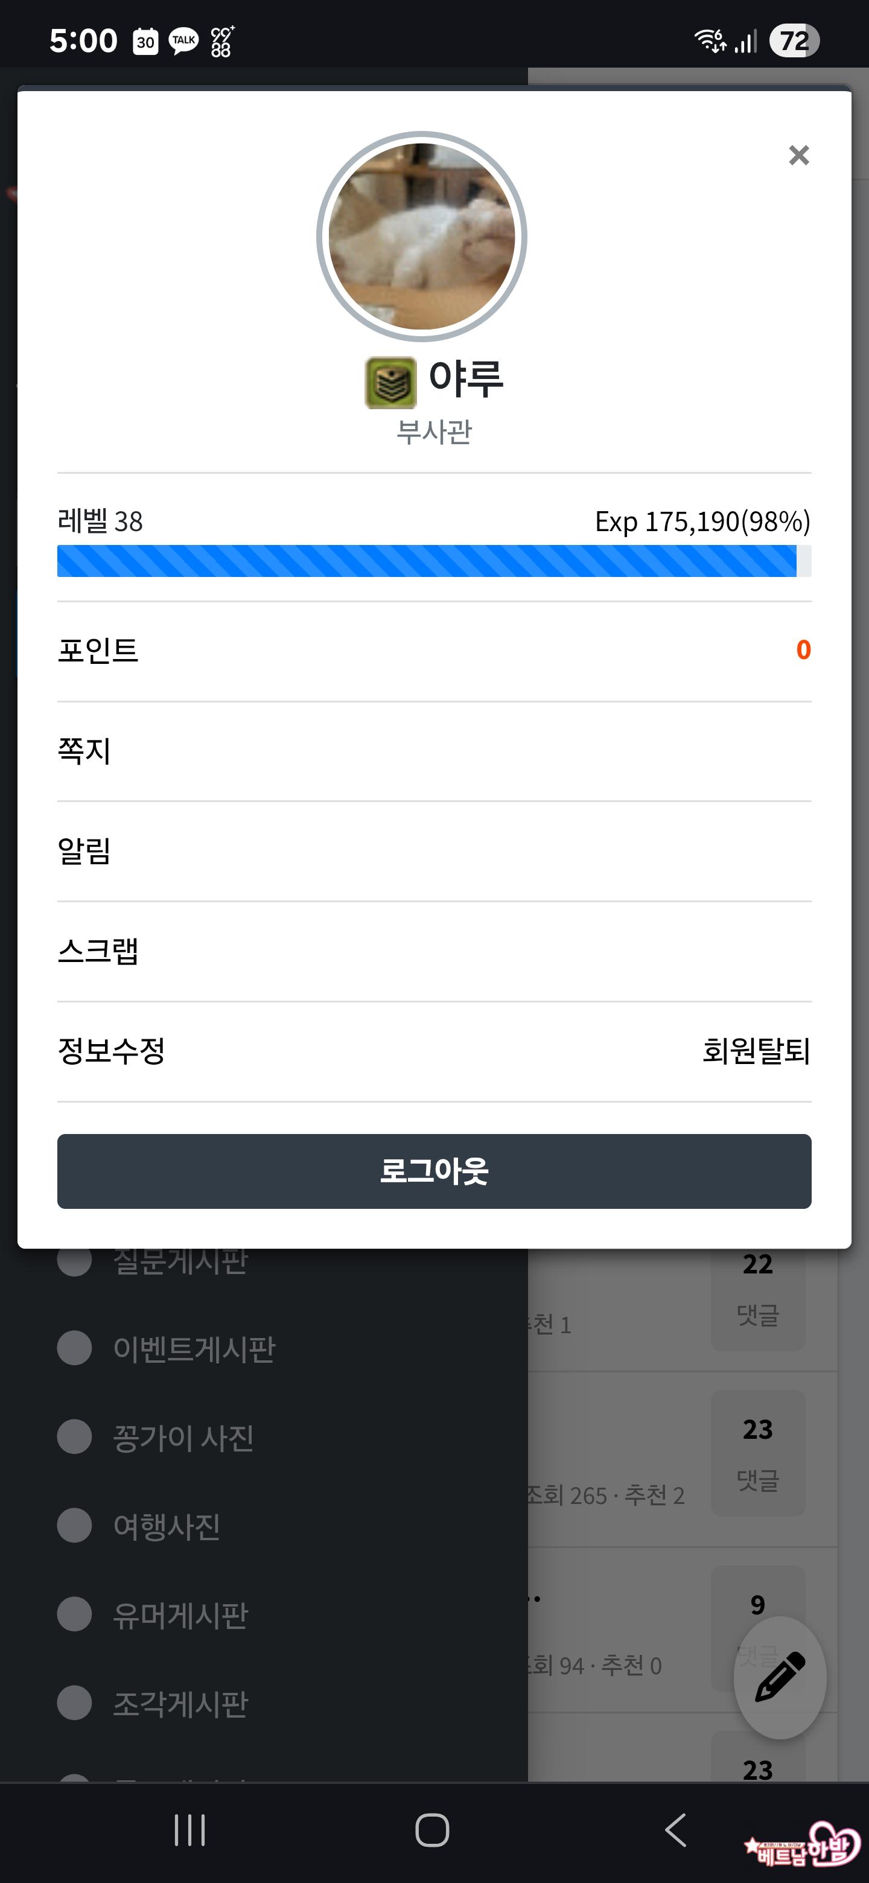Tap circle icon beside 조각게시판
This screenshot has height=1883, width=869.
point(75,1703)
